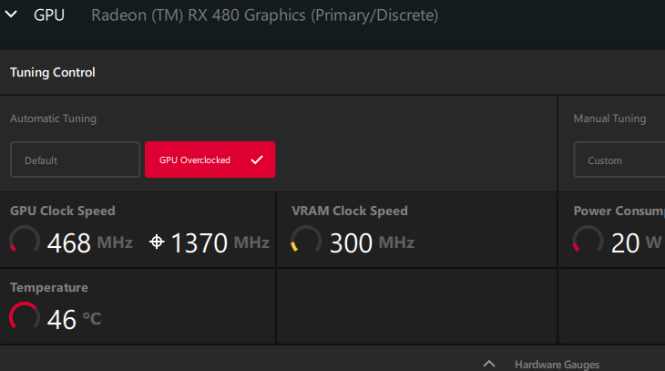Select Default automatic tuning

(x=75, y=160)
